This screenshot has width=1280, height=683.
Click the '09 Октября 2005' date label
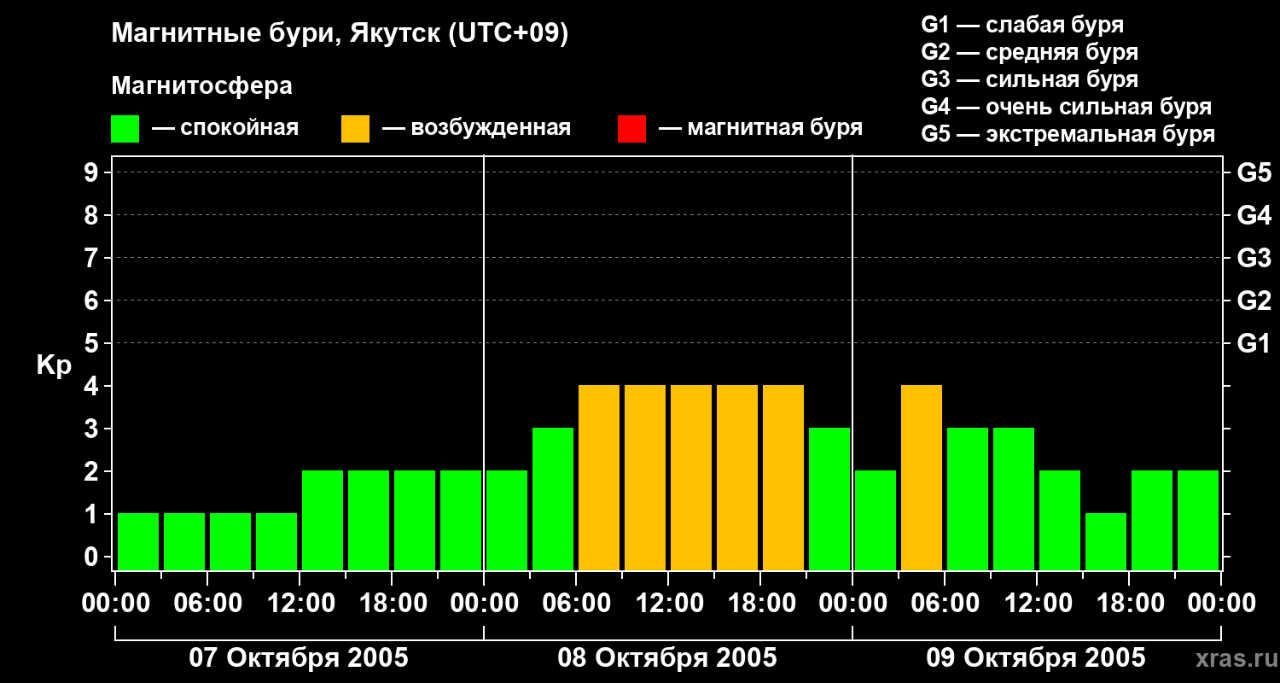tap(1036, 658)
